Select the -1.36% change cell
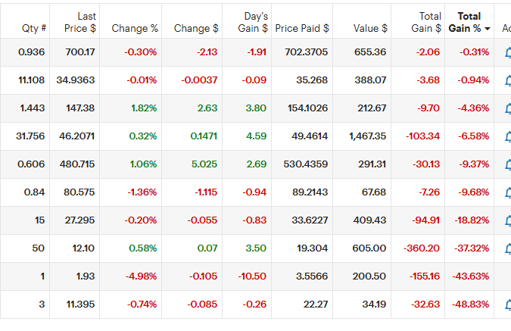The width and height of the screenshot is (511, 331). (x=131, y=192)
